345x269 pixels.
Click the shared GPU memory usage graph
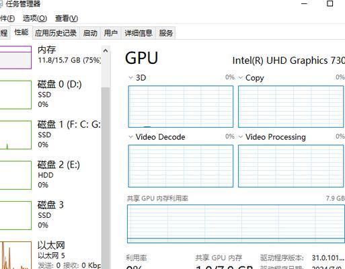236,224
